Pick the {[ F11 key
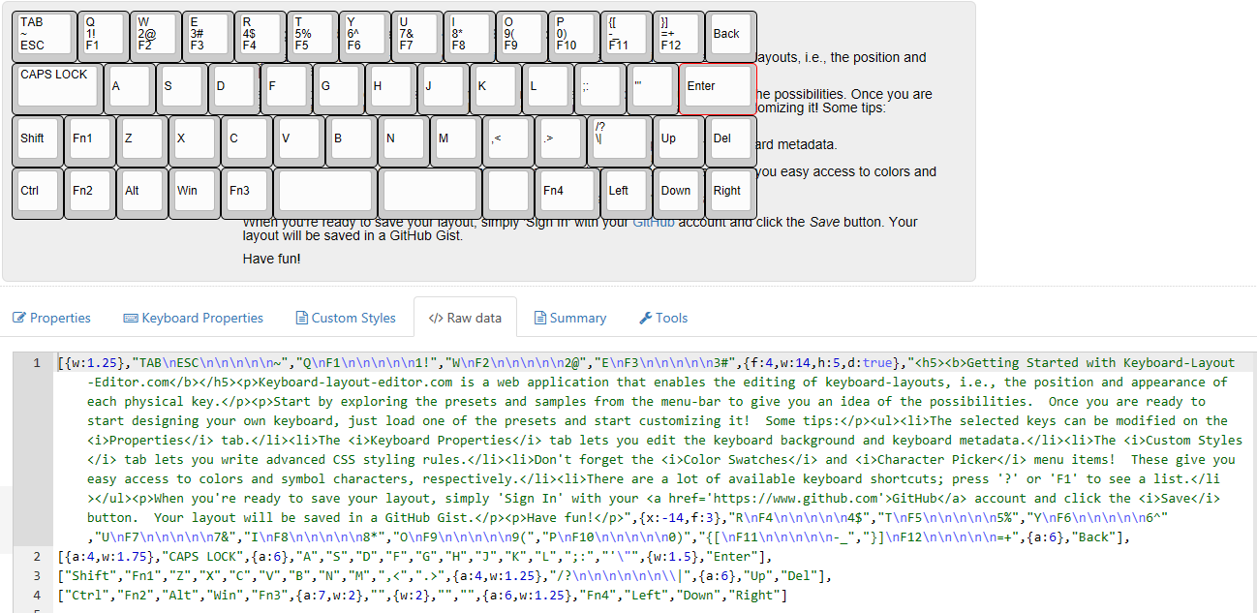This screenshot has width=1257, height=613. pos(627,37)
